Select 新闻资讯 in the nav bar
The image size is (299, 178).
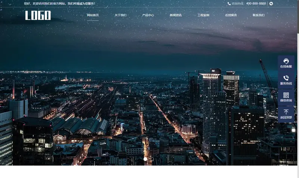coord(176,15)
